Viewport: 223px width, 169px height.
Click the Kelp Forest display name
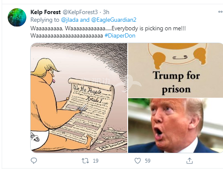point(46,12)
